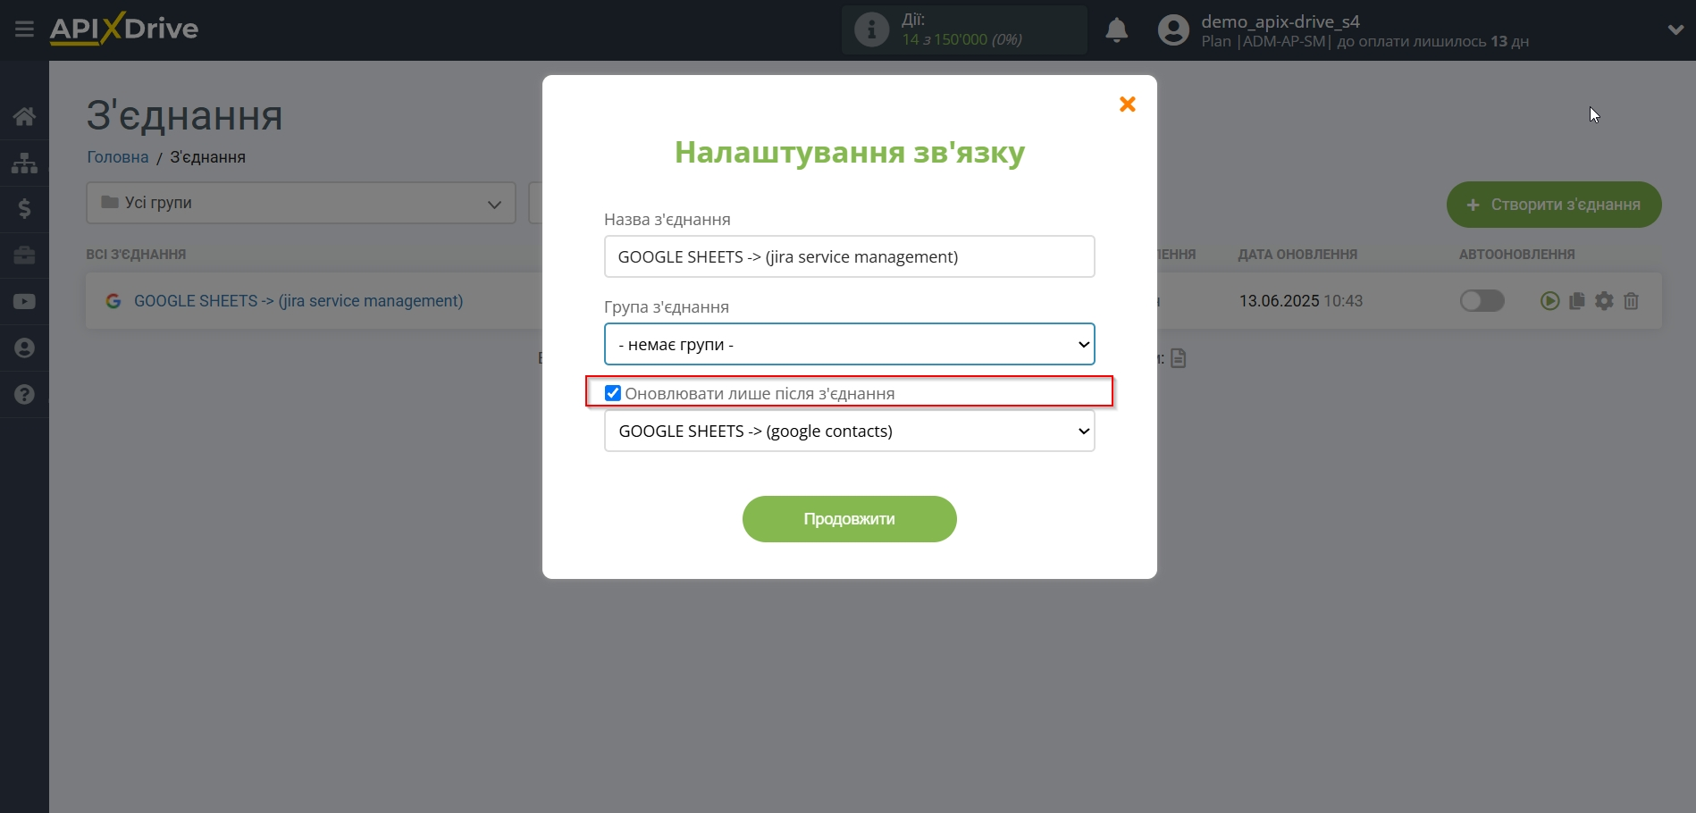The height and width of the screenshot is (813, 1696).
Task: Expand the account menu chevron
Action: pyautogui.click(x=1675, y=29)
